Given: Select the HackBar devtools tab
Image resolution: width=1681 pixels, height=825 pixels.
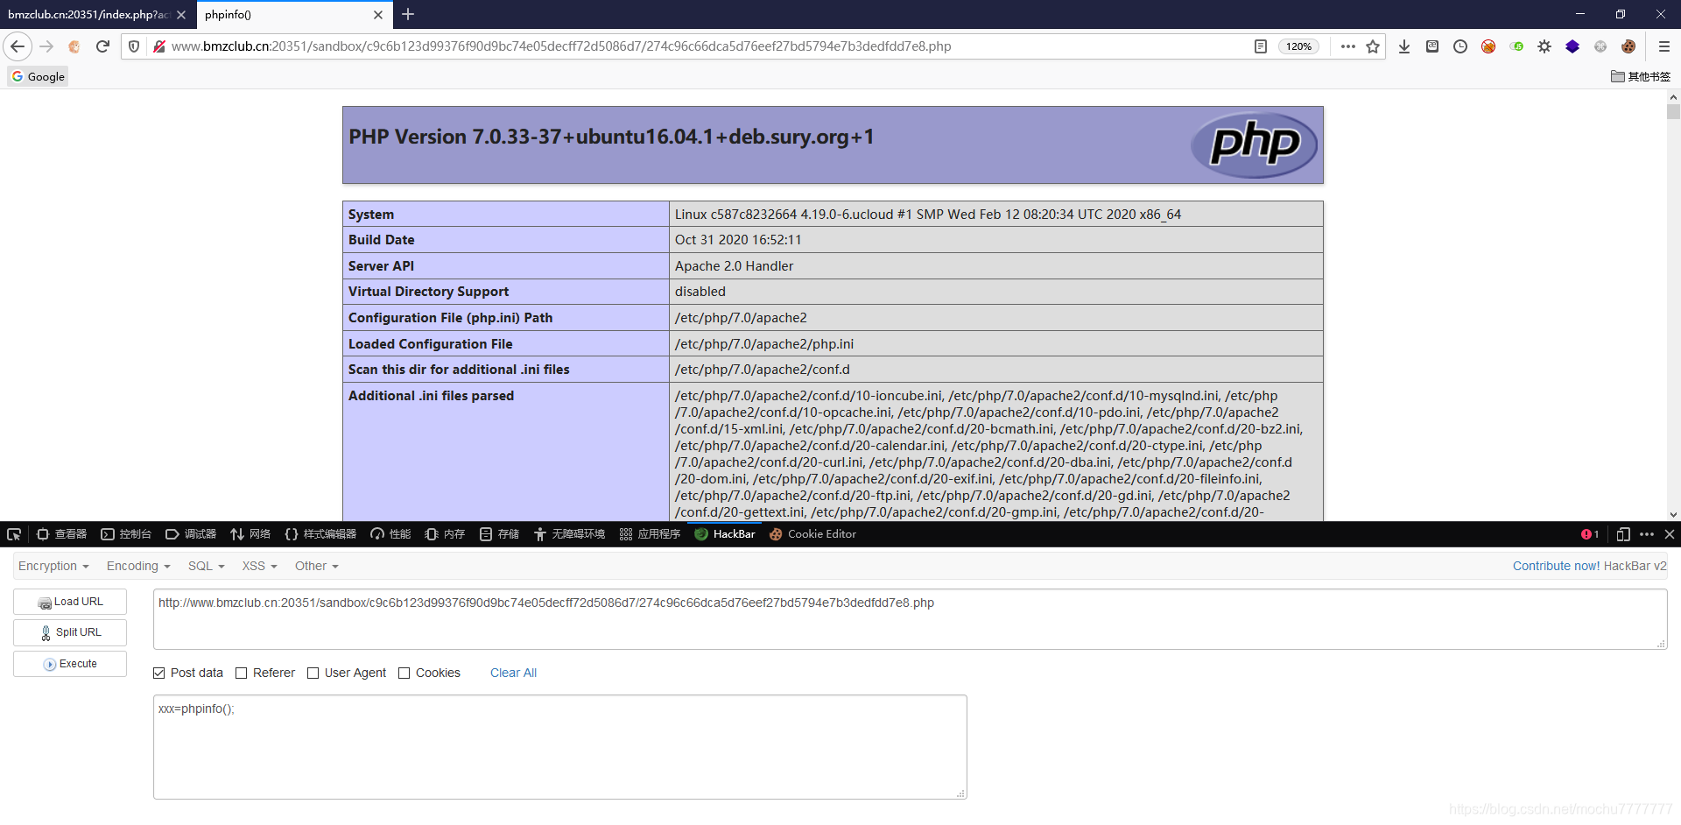Looking at the screenshot, I should 725,534.
